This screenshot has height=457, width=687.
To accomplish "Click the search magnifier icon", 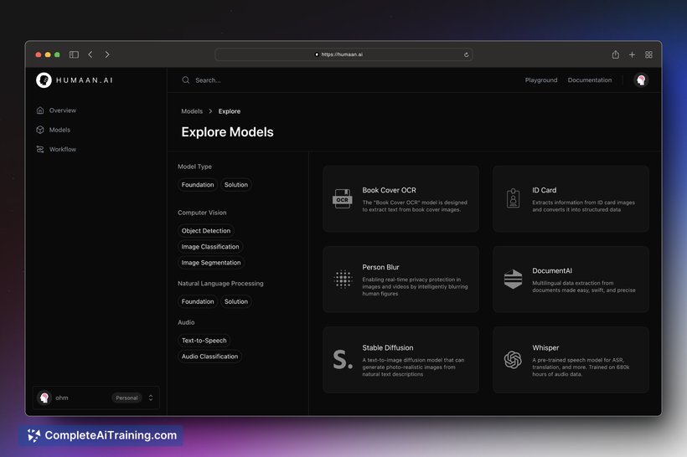I will (186, 80).
